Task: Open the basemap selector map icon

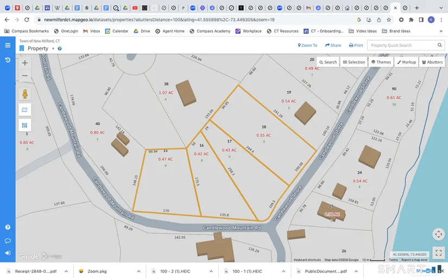Action: pos(25,110)
